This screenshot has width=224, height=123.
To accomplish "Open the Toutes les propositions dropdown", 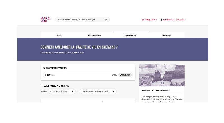I will tap(62, 91).
